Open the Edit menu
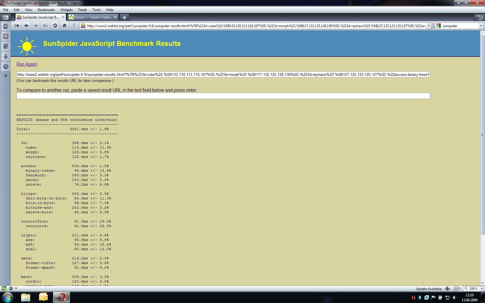 click(x=17, y=9)
